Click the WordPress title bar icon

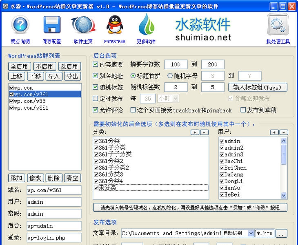[x=6, y=7]
